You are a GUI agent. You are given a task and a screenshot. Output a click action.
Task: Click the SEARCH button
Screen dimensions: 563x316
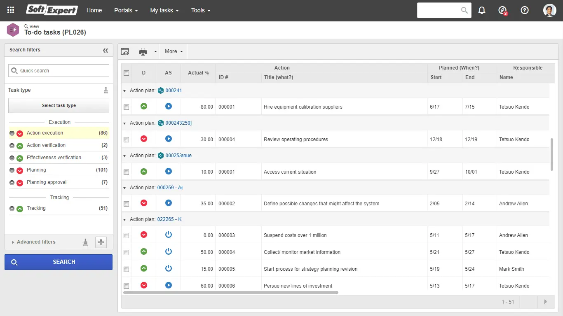[x=58, y=262]
